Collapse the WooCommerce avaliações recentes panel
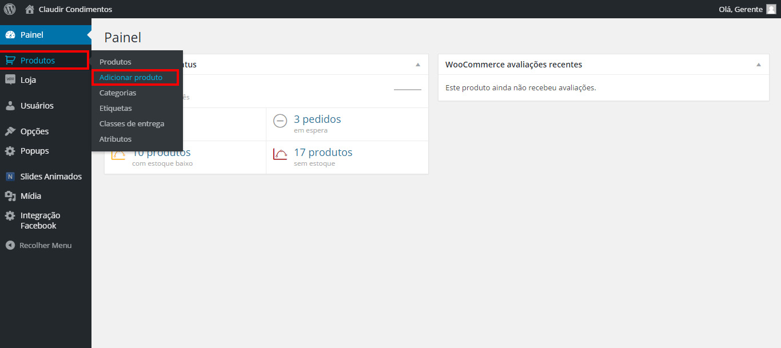The width and height of the screenshot is (781, 348). coord(759,65)
